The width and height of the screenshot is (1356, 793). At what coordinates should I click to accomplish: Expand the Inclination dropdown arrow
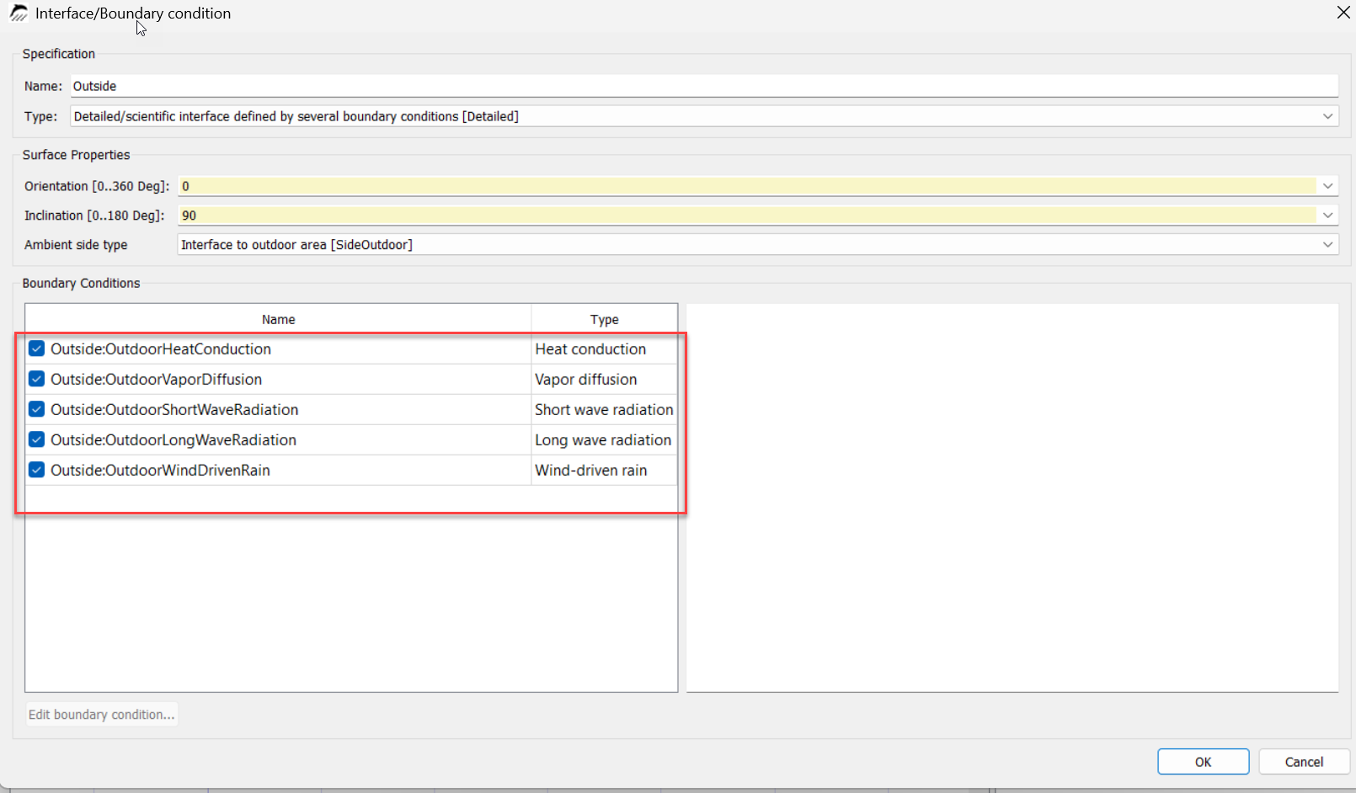click(1327, 216)
